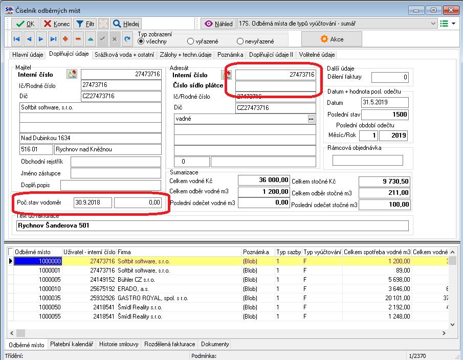Open Dokumenty bottom tab
Viewport: 463px width, 360px height.
click(215, 344)
